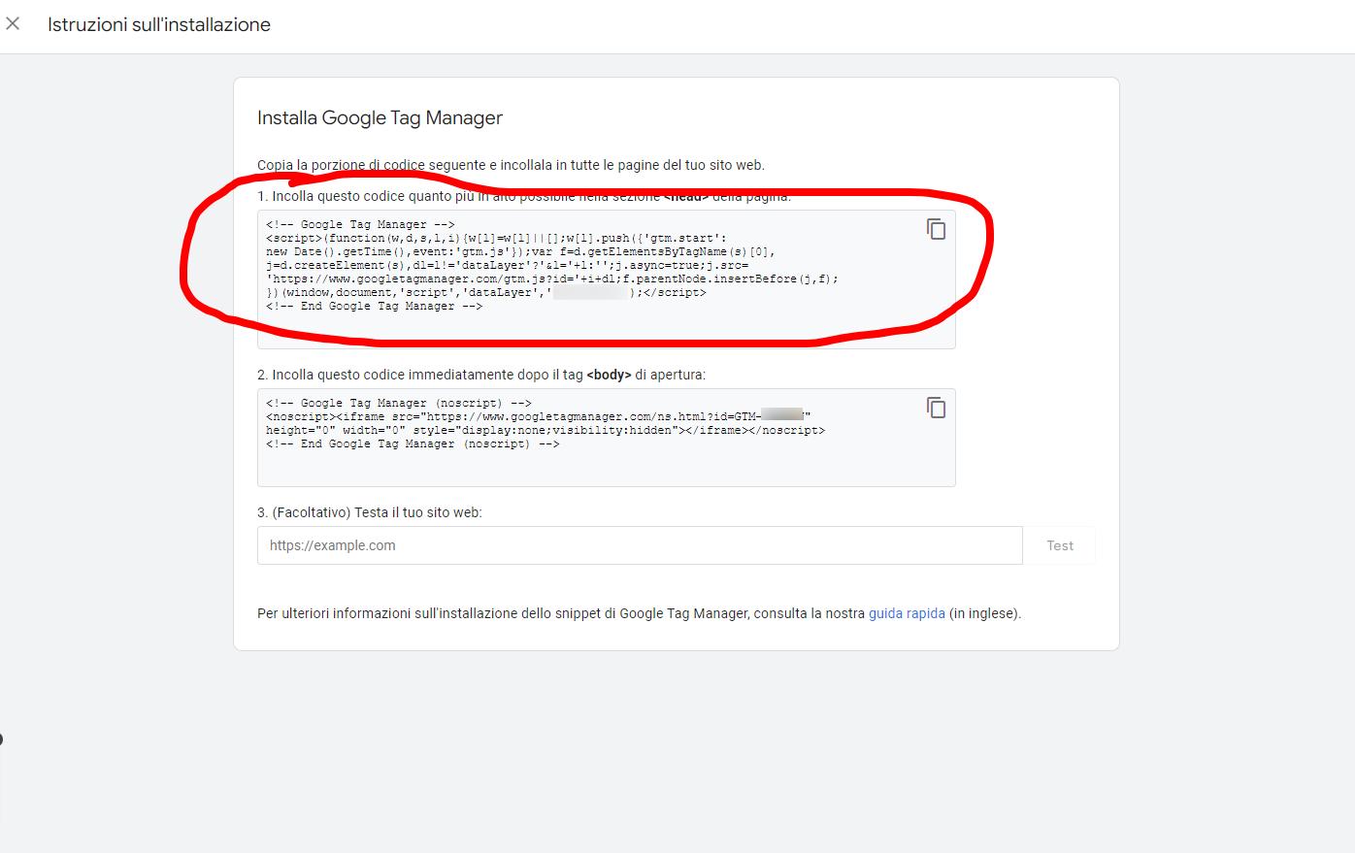Click the Istruzioni sull'installazione title
This screenshot has height=853, width=1355.
159,24
